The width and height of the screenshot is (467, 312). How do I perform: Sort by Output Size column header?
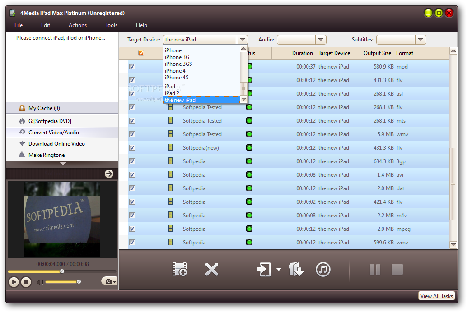pos(378,53)
